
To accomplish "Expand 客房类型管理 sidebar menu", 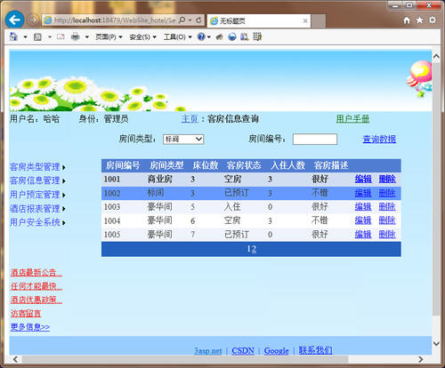I will pos(37,167).
